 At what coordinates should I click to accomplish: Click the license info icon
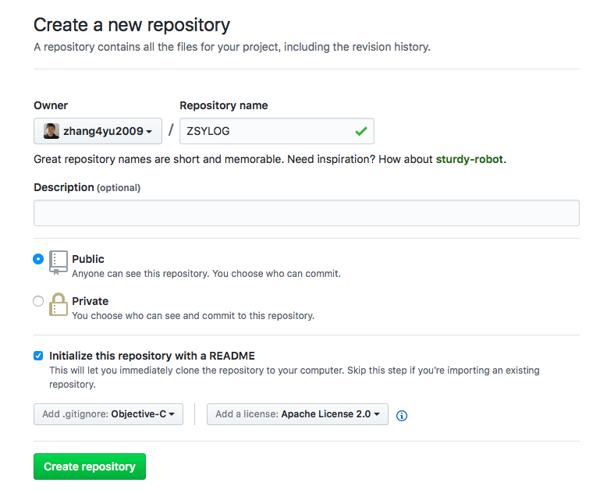(x=401, y=415)
